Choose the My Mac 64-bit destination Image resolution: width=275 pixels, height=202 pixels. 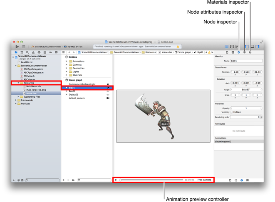pos(73,47)
